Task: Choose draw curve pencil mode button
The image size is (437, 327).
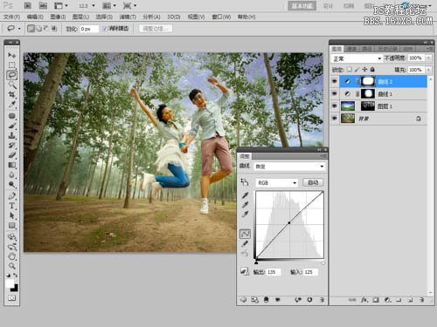Action: (245, 243)
